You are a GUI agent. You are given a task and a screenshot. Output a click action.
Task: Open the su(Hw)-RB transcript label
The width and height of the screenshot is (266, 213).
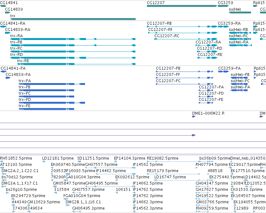click(238, 30)
